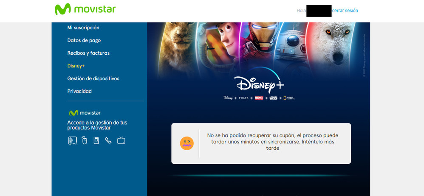The image size is (424, 196).
Task: Click the computer mouse internet icon
Action: tap(85, 141)
